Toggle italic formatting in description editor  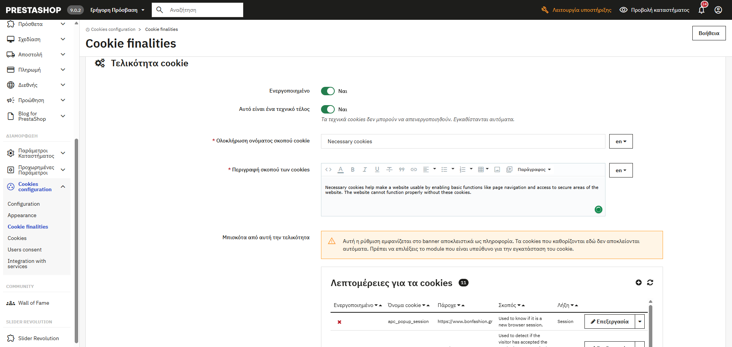click(365, 170)
